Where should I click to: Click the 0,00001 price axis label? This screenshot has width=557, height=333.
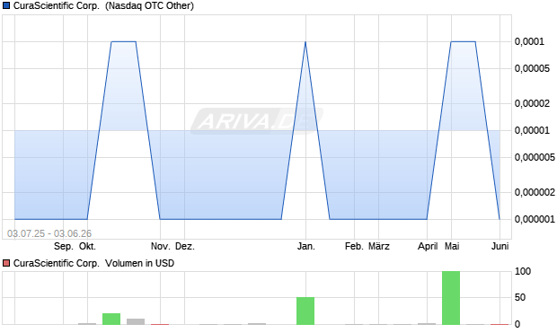pos(532,130)
